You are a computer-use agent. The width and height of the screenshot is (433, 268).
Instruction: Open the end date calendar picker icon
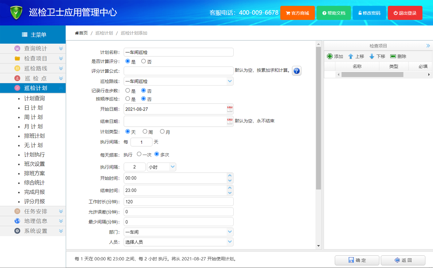click(x=230, y=121)
